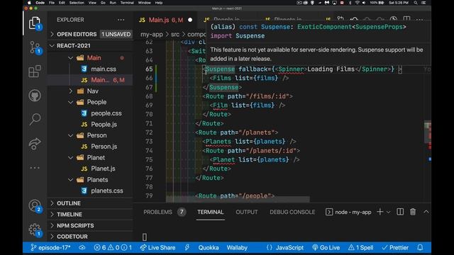Viewport: 454px width, 255px height.
Task: Show additional activity bar views ellipsis
Action: [x=35, y=168]
